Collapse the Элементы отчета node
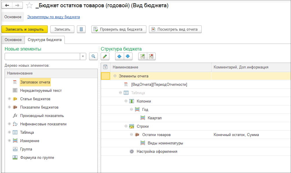The width and height of the screenshot is (291, 173). tap(115, 76)
